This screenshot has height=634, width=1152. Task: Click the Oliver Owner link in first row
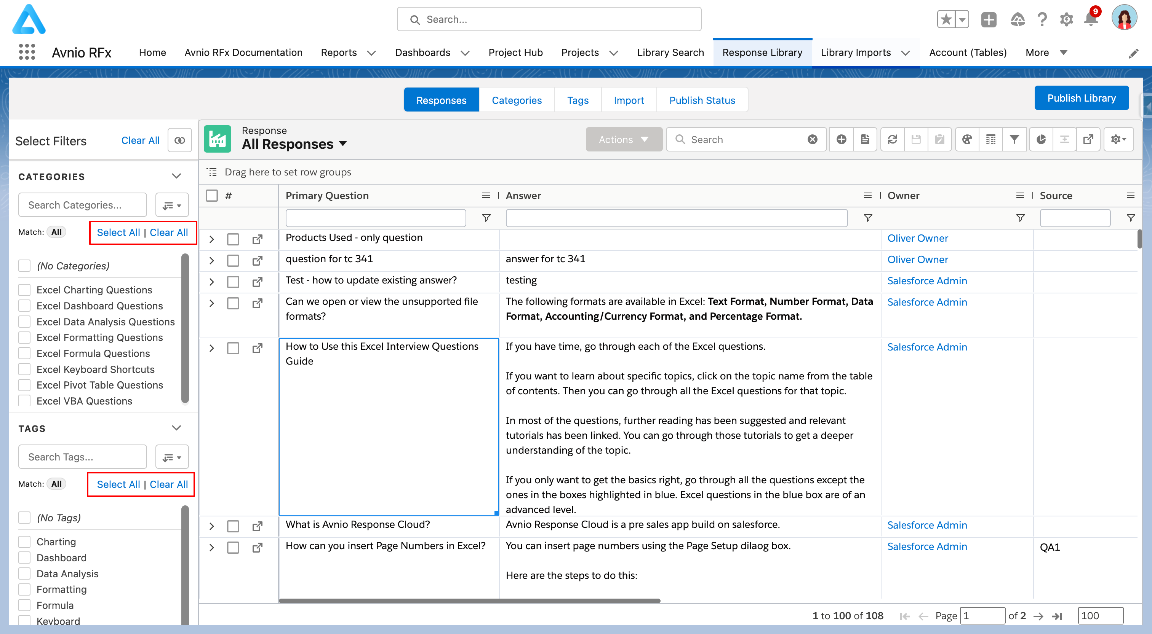pyautogui.click(x=917, y=238)
